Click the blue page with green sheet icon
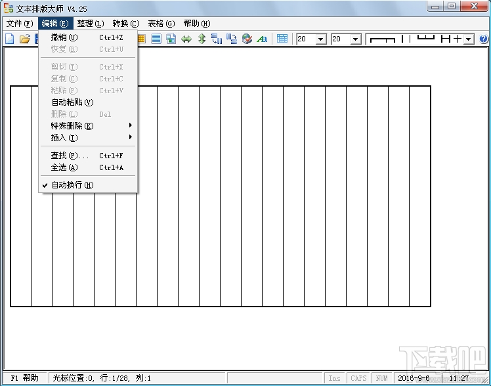The image size is (491, 386). coord(171,39)
